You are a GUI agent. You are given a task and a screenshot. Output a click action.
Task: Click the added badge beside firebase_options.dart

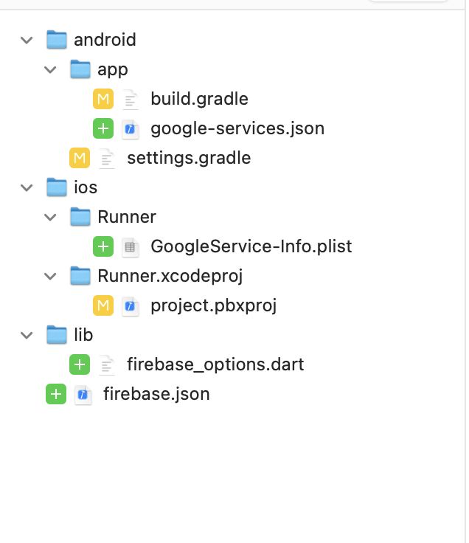[x=80, y=364]
